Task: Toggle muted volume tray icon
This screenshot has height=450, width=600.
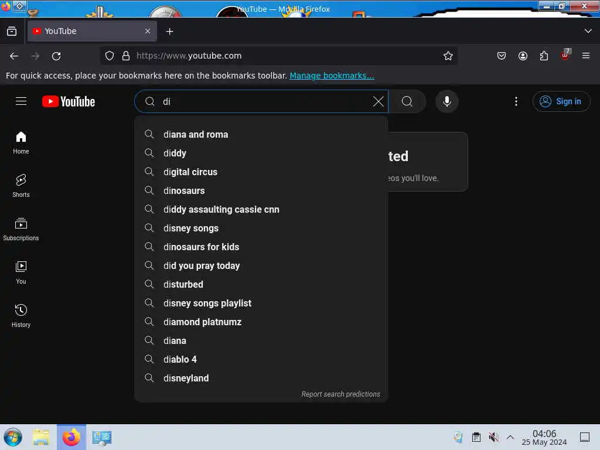Action: [x=493, y=437]
